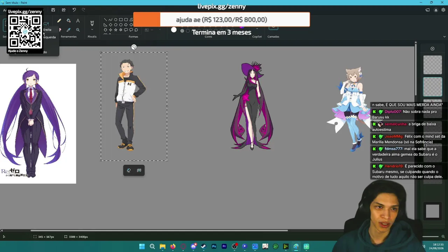The width and height of the screenshot is (448, 252).
Task: Open Premiere Pro from the taskbar
Action: (x=224, y=246)
